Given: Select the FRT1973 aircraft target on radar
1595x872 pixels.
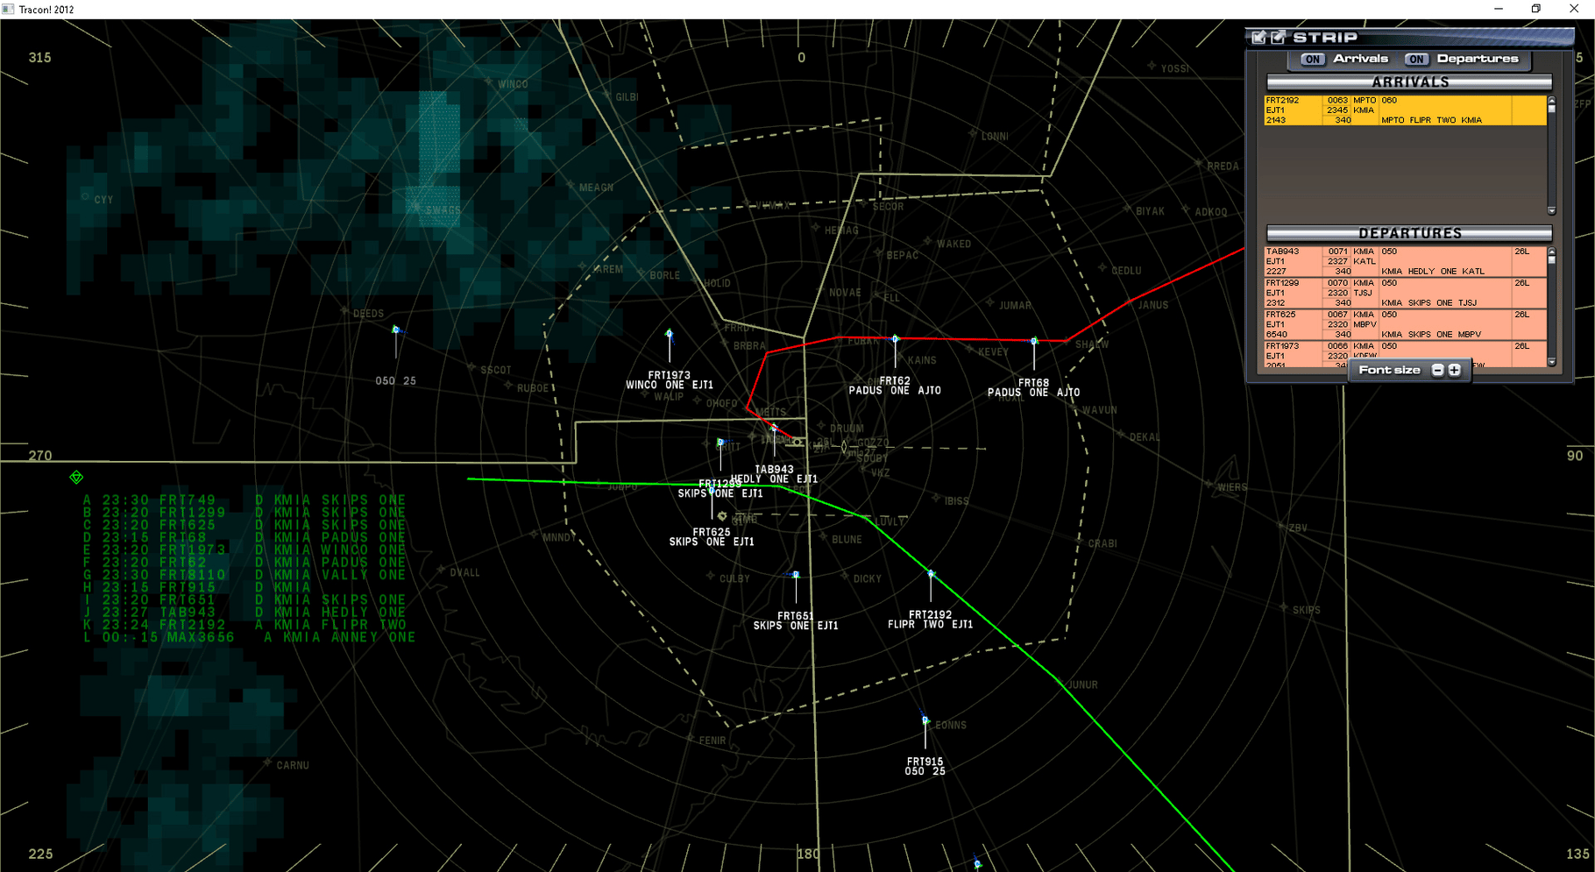Looking at the screenshot, I should (x=670, y=334).
